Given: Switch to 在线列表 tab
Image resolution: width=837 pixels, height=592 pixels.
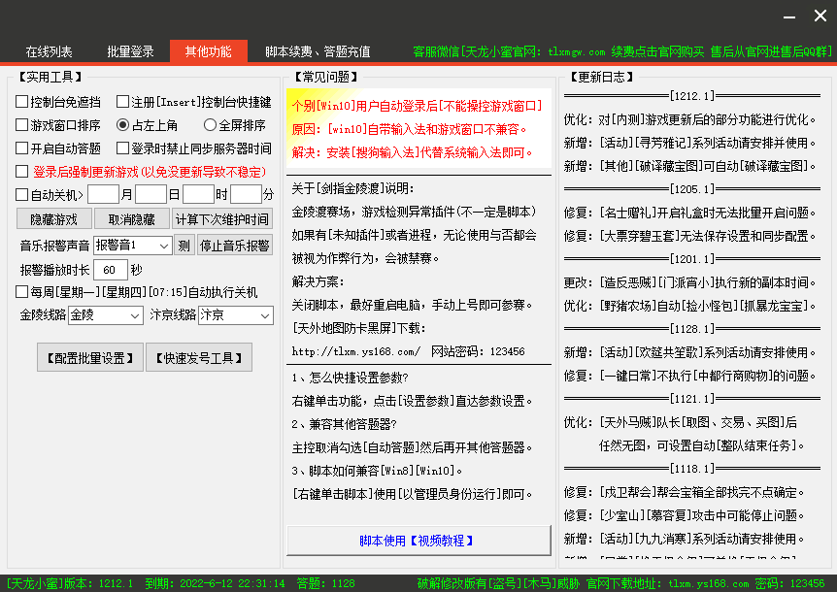Looking at the screenshot, I should pyautogui.click(x=49, y=51).
